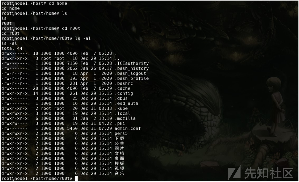Viewport: 299px width, 182px height.
Task: Select the 视频 directory name
Action: point(119,168)
